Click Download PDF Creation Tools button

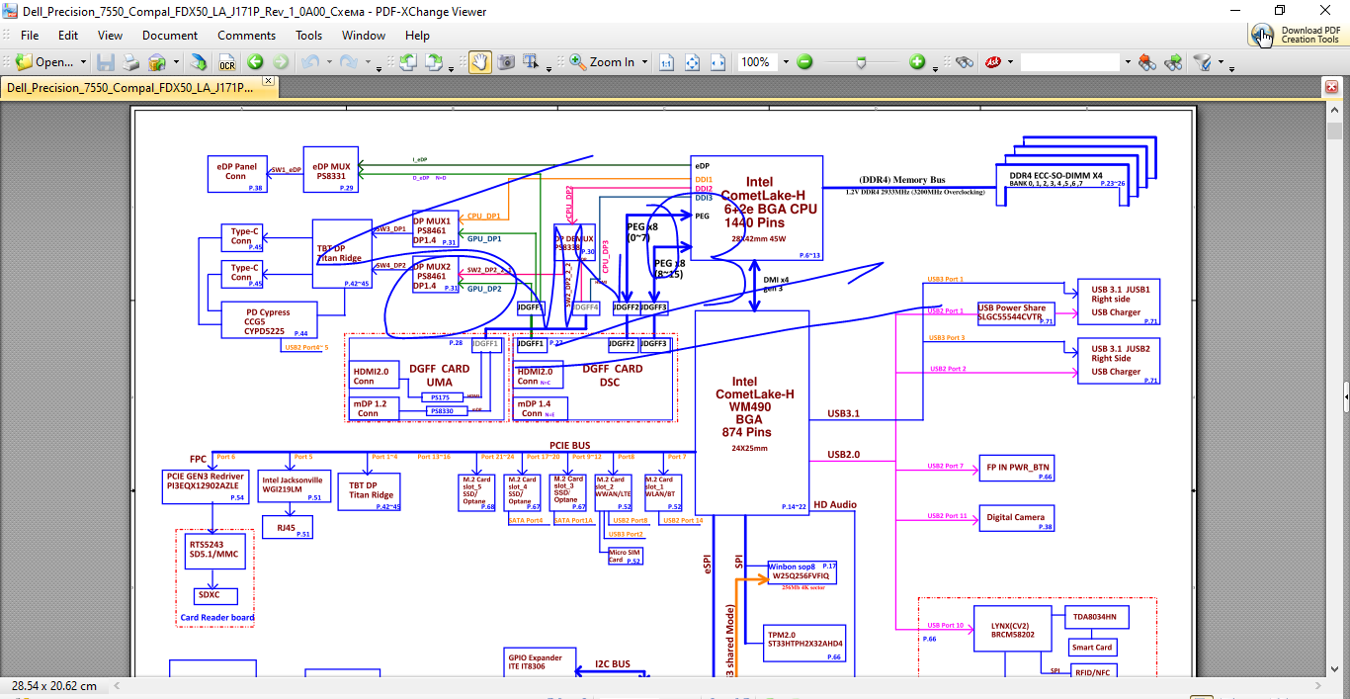(1297, 35)
